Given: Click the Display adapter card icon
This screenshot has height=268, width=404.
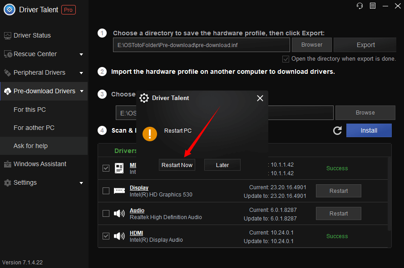Looking at the screenshot, I should [119, 191].
